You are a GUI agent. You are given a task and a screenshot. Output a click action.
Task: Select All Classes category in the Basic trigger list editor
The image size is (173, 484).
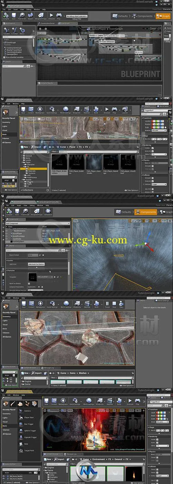pyautogui.click(x=7, y=434)
